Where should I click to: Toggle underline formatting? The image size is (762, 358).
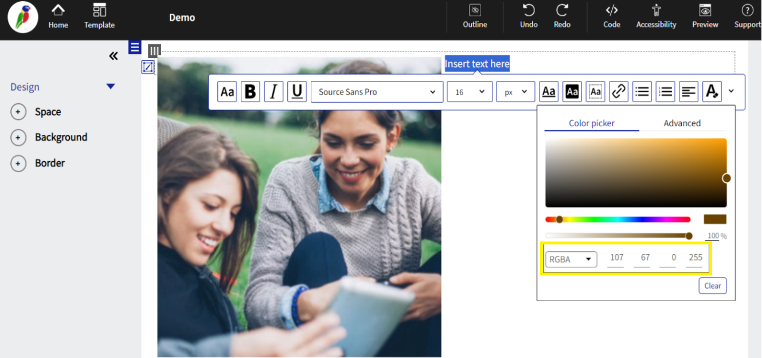tap(296, 92)
